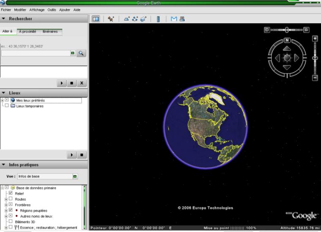Screen dimensions: 321x232
Task: Open the Outils menu
Action: pos(52,10)
